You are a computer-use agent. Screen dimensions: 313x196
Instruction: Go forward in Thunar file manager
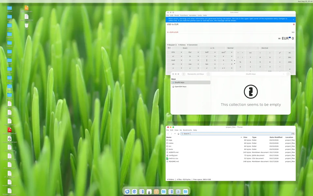171,134
